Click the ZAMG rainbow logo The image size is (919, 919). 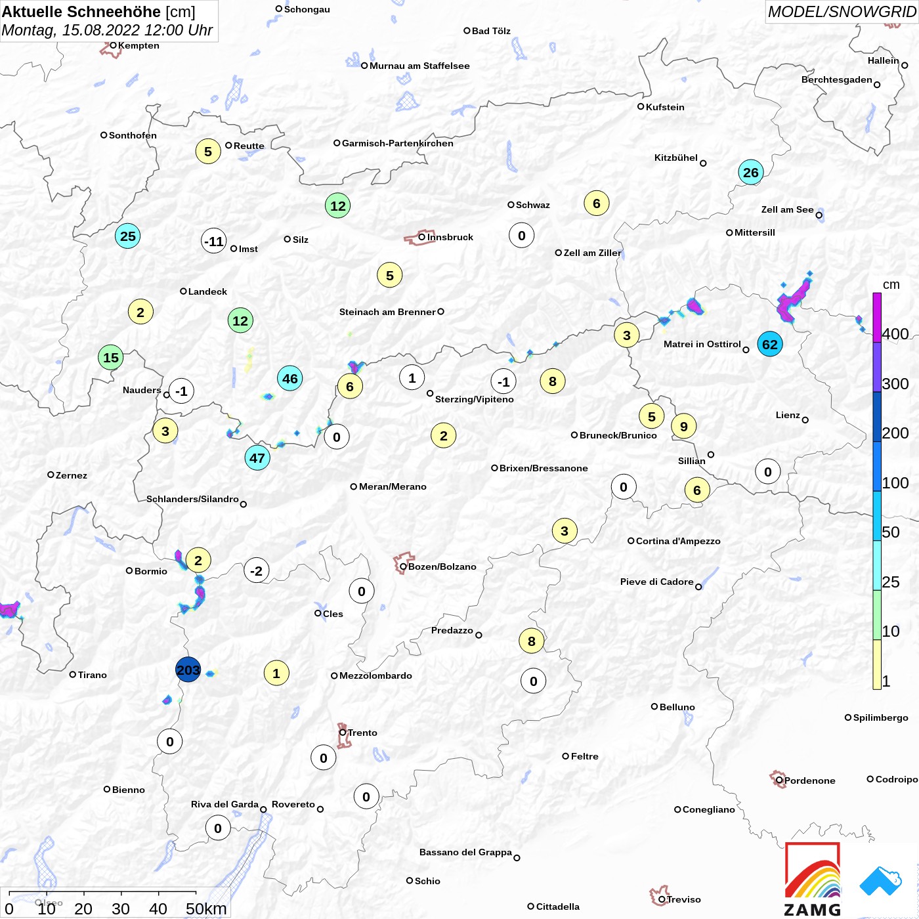(x=813, y=880)
